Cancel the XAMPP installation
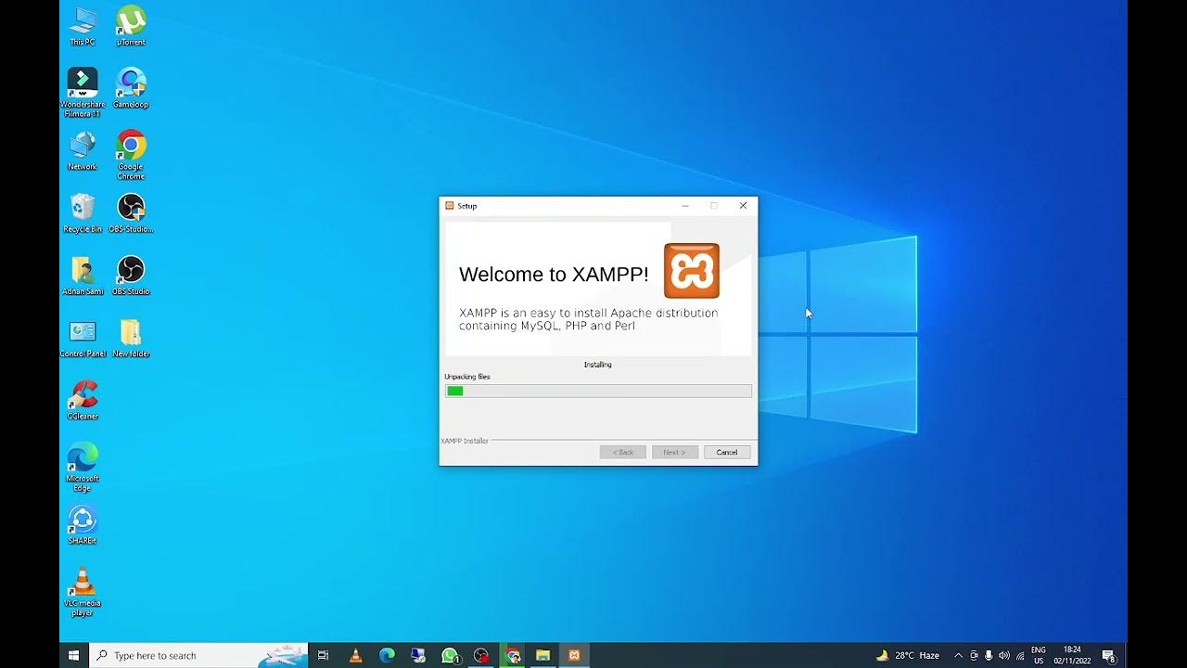Image resolution: width=1187 pixels, height=668 pixels. (727, 452)
